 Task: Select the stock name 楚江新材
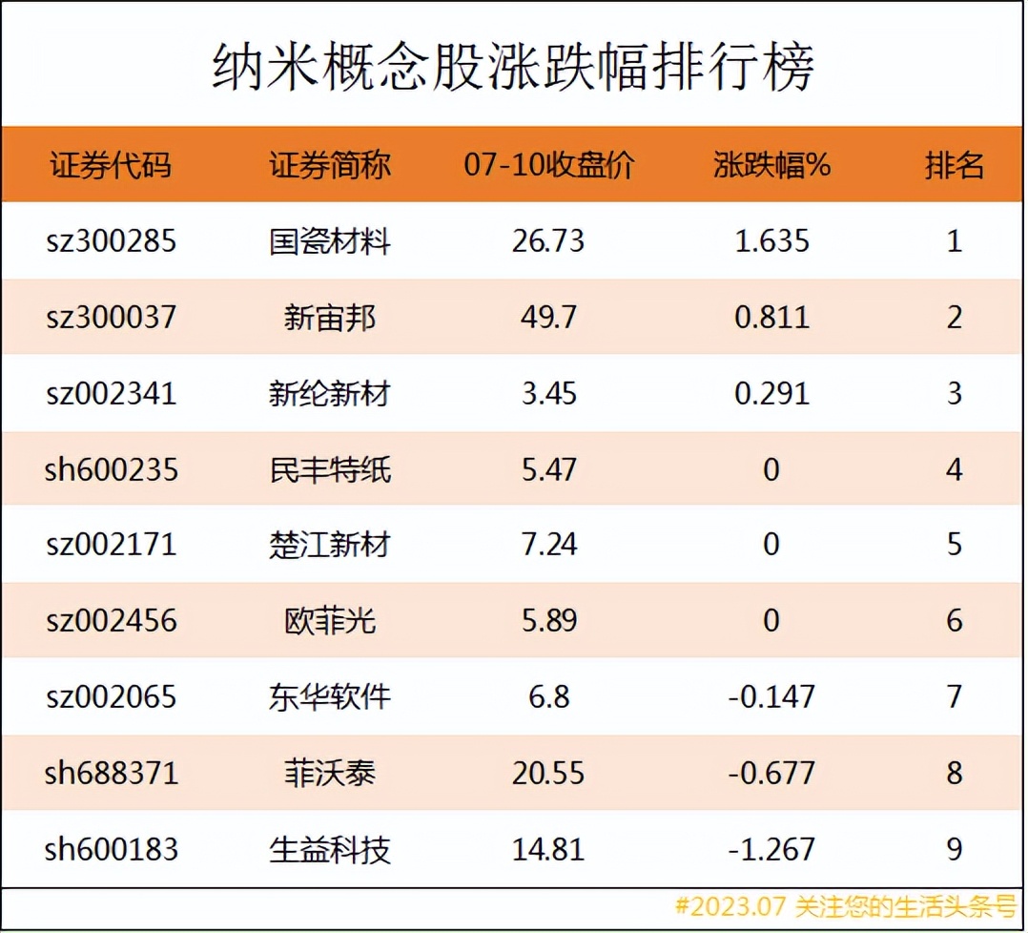click(x=330, y=545)
